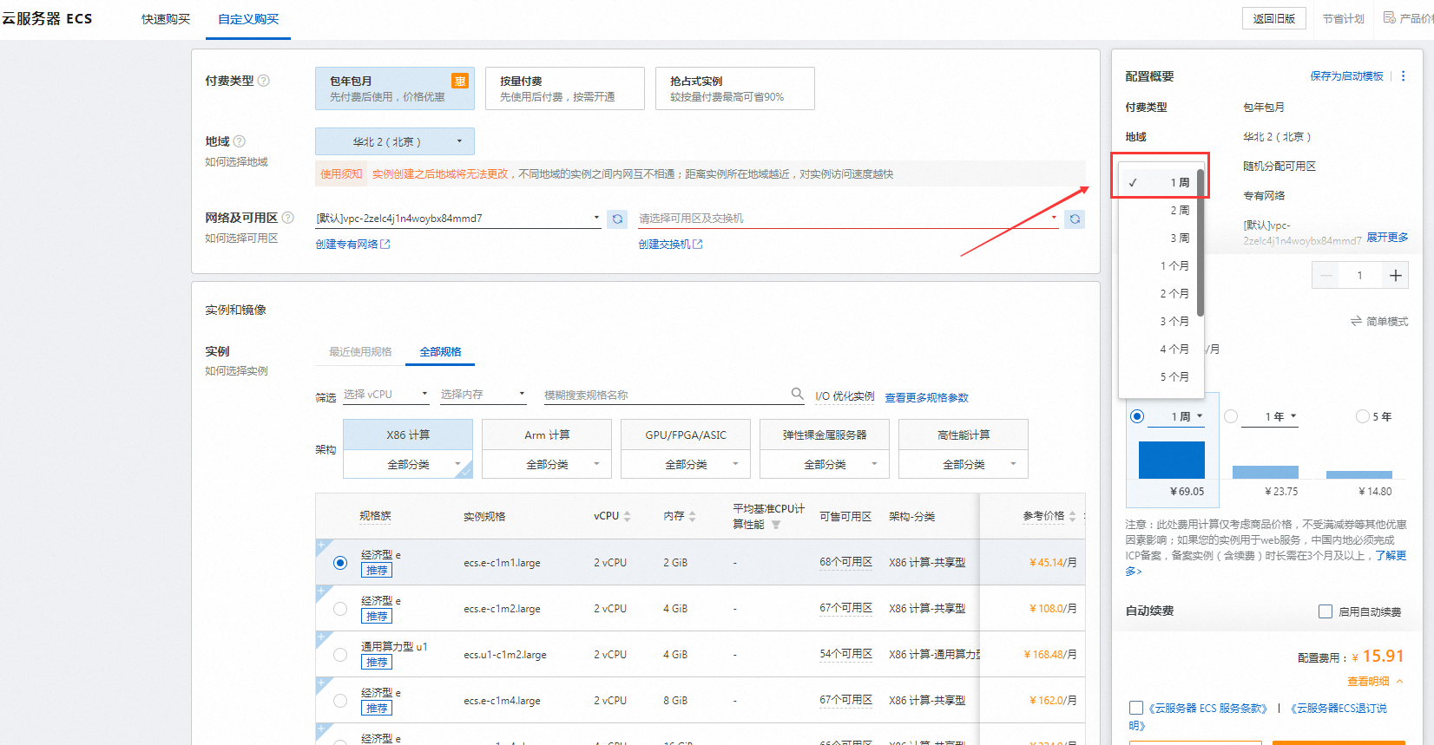Select ecs.e-c1m4.large instance radio
This screenshot has width=1434, height=745.
tap(340, 701)
